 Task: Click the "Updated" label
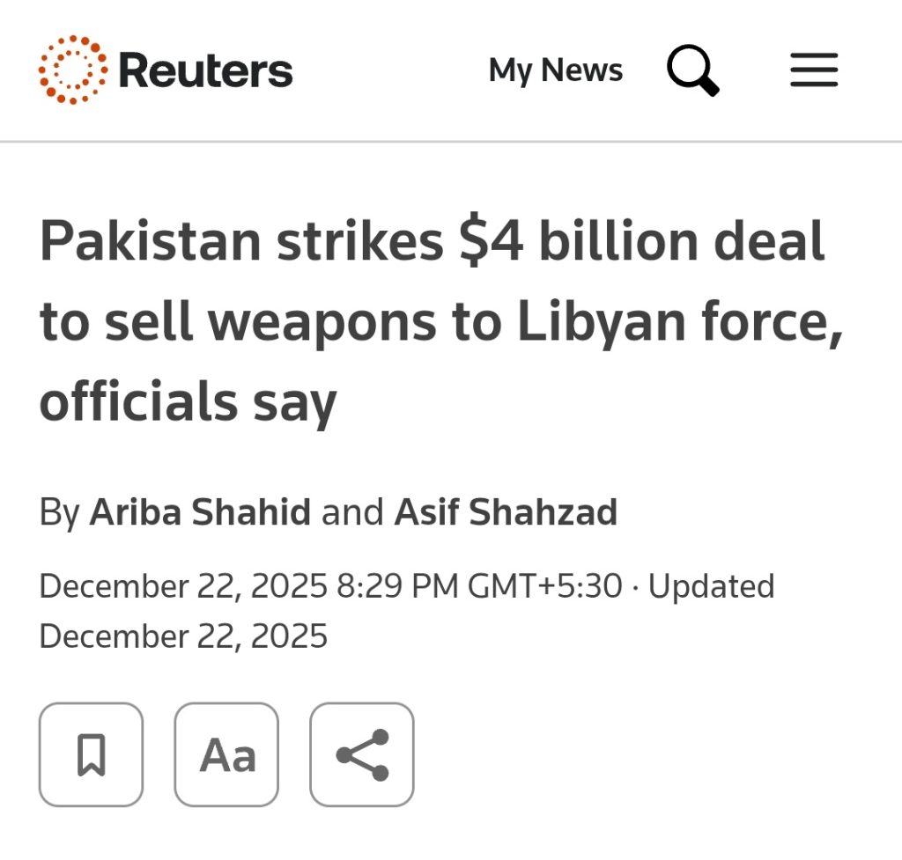click(711, 586)
